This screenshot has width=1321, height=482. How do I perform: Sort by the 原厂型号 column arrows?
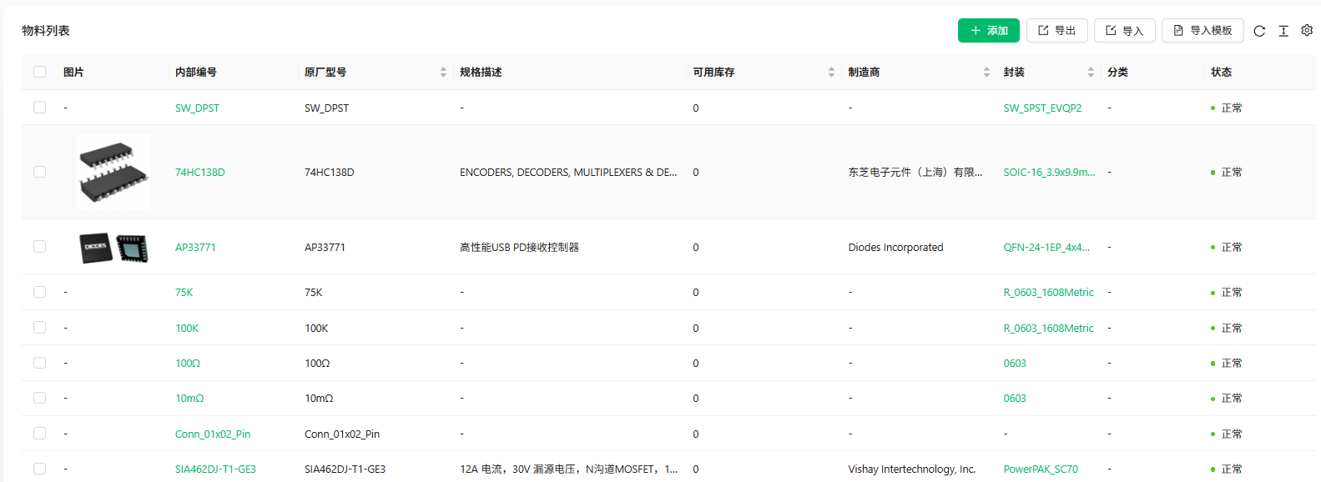443,73
